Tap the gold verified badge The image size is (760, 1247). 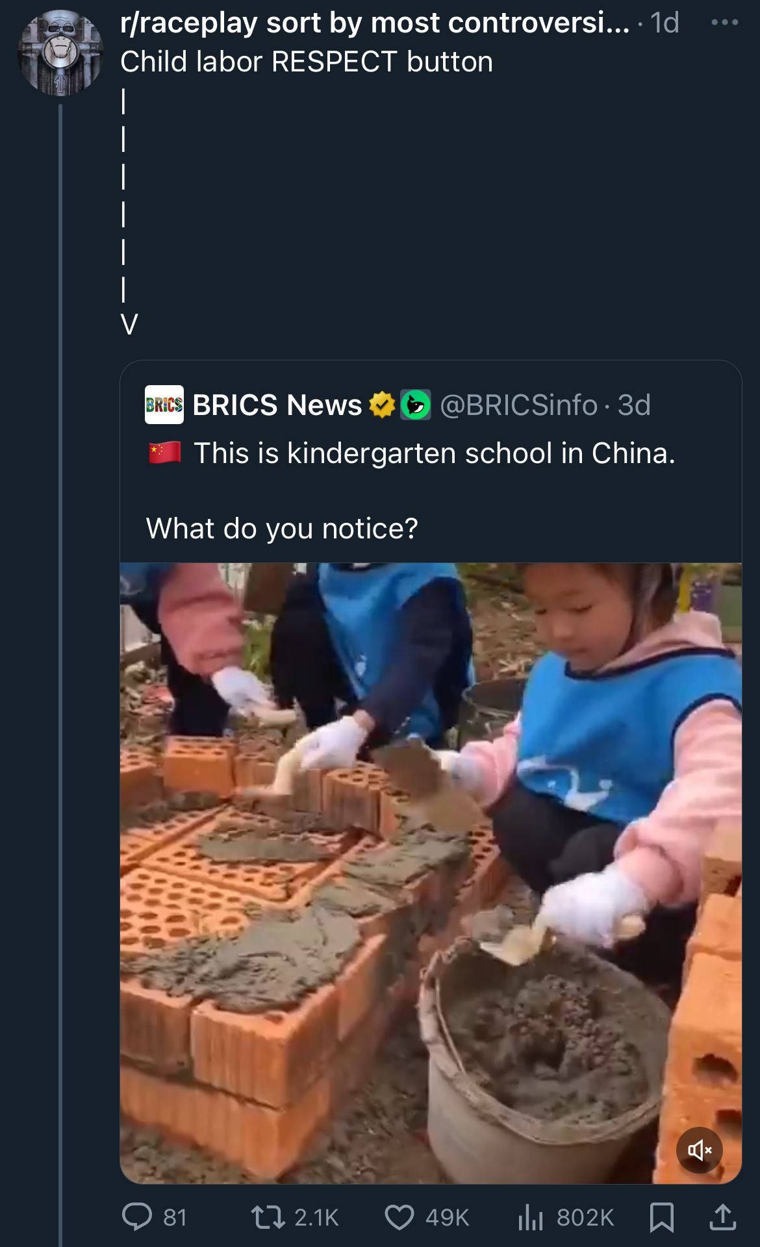(x=382, y=405)
